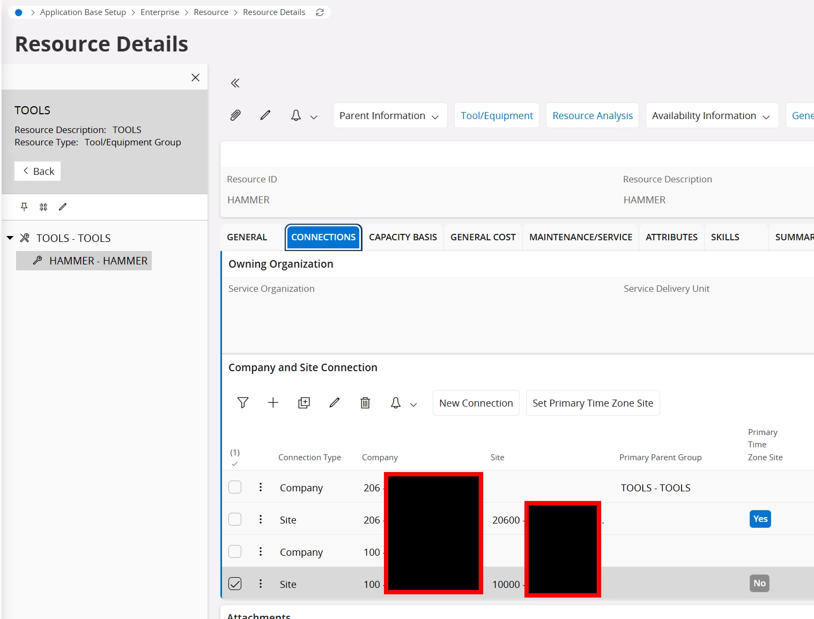Switch to the CAPACITY BASIS tab

[403, 237]
